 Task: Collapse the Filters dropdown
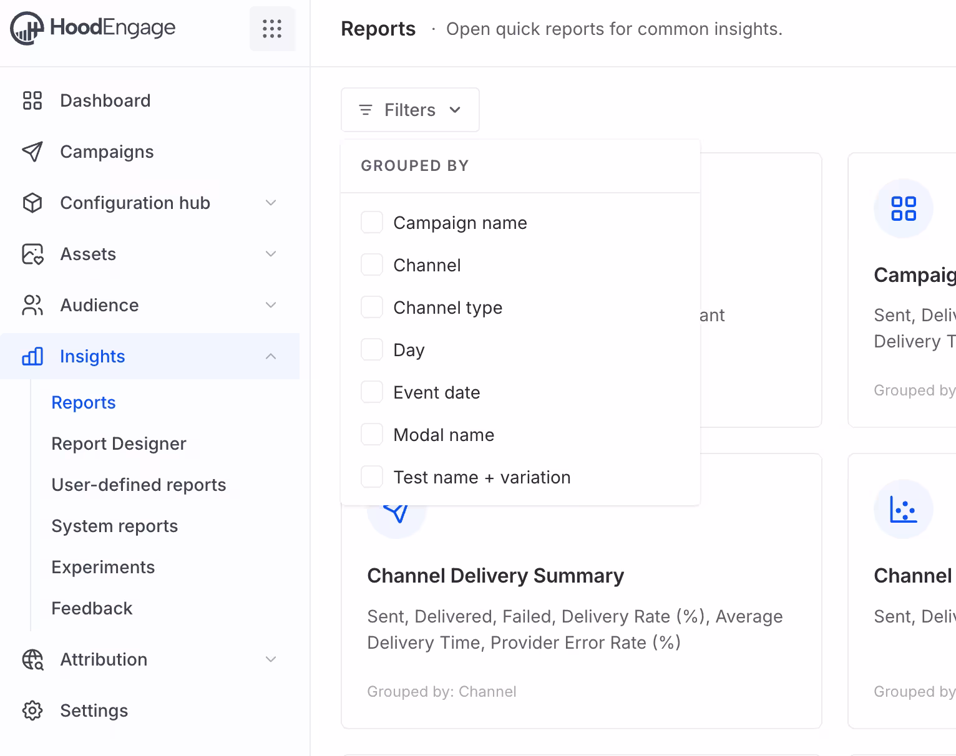(x=410, y=110)
